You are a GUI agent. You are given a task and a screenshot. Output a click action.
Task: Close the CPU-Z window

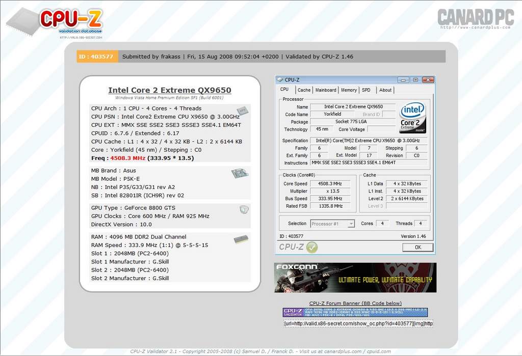pyautogui.click(x=428, y=80)
